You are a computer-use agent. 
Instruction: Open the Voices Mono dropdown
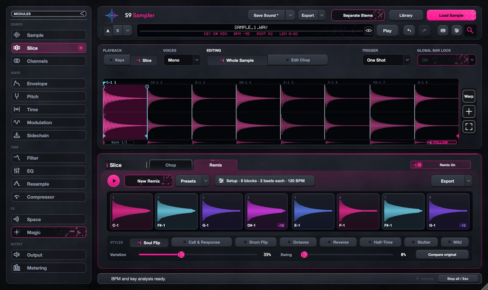pos(182,60)
